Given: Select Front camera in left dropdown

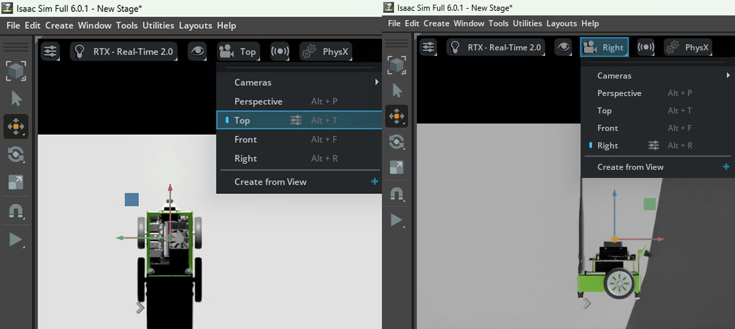Looking at the screenshot, I should pyautogui.click(x=299, y=140).
